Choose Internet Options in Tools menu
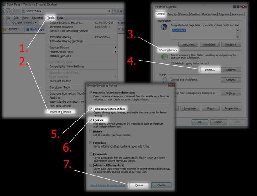 coord(60,112)
